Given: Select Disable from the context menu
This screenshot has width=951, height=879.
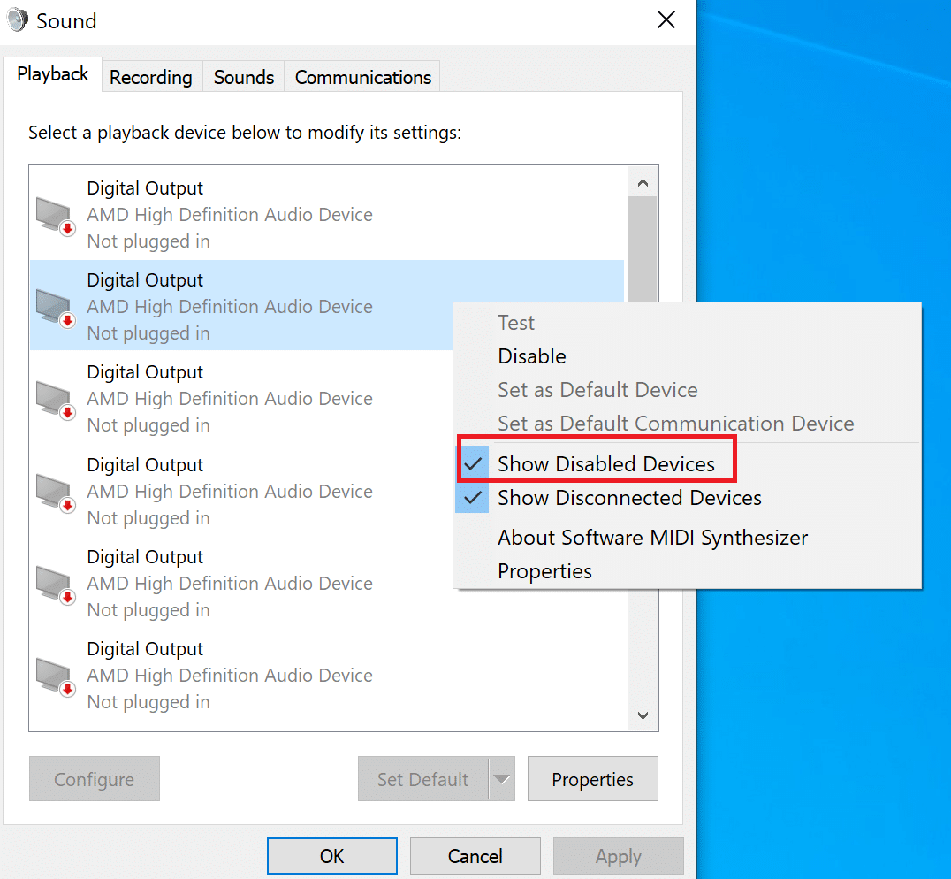Looking at the screenshot, I should coord(532,356).
